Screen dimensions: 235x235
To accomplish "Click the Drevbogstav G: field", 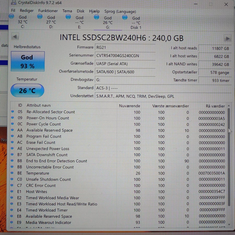I will tap(125, 80).
